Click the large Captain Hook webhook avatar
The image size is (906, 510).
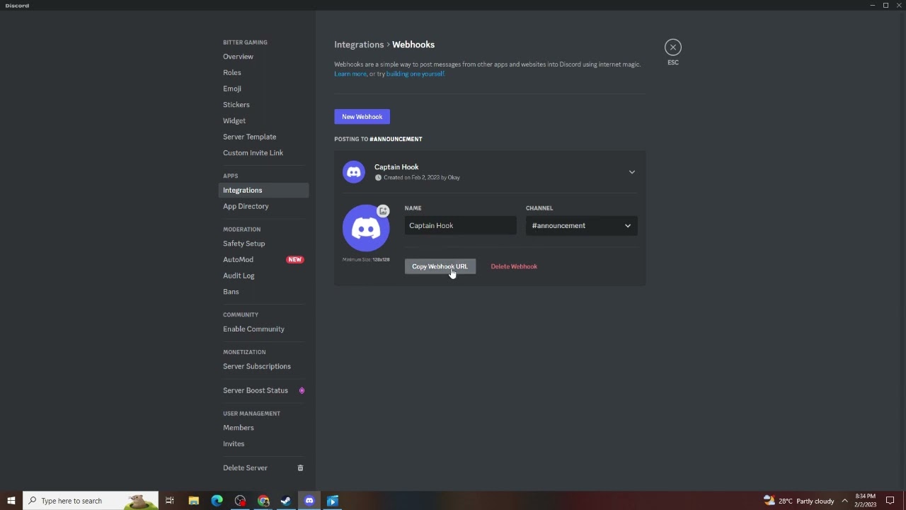coord(366,228)
